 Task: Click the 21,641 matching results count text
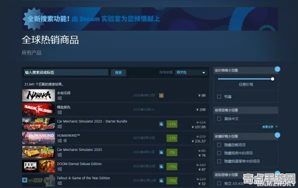point(44,84)
